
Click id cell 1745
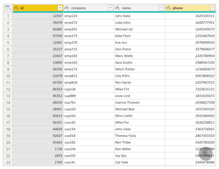point(38,162)
